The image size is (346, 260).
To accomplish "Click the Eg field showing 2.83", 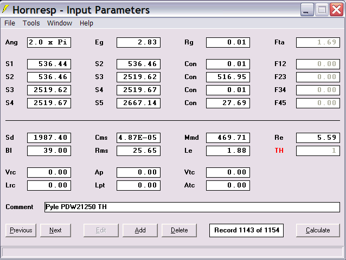I will click(x=139, y=42).
